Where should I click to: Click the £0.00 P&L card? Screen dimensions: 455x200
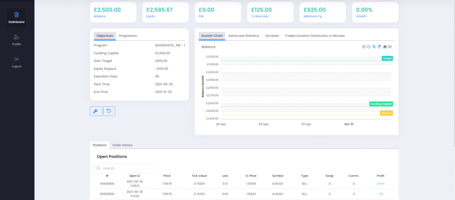(x=218, y=12)
